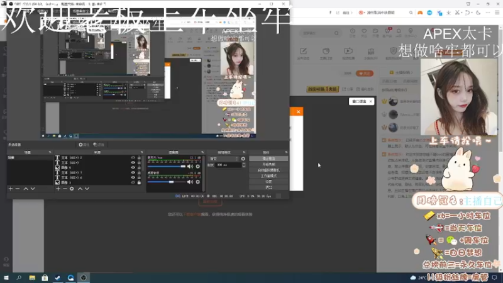Click transition duration 300 ms field
The image size is (503, 283).
[x=228, y=165]
